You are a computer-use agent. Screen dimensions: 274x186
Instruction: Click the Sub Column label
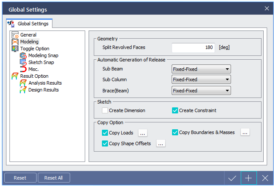coord(114,79)
